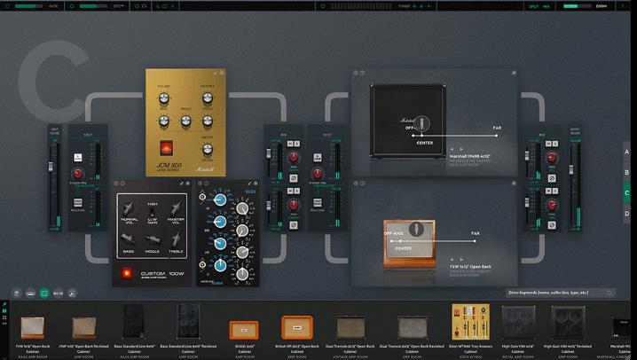The width and height of the screenshot is (637, 360).
Task: Click the routing button in input split
Action: (77, 202)
